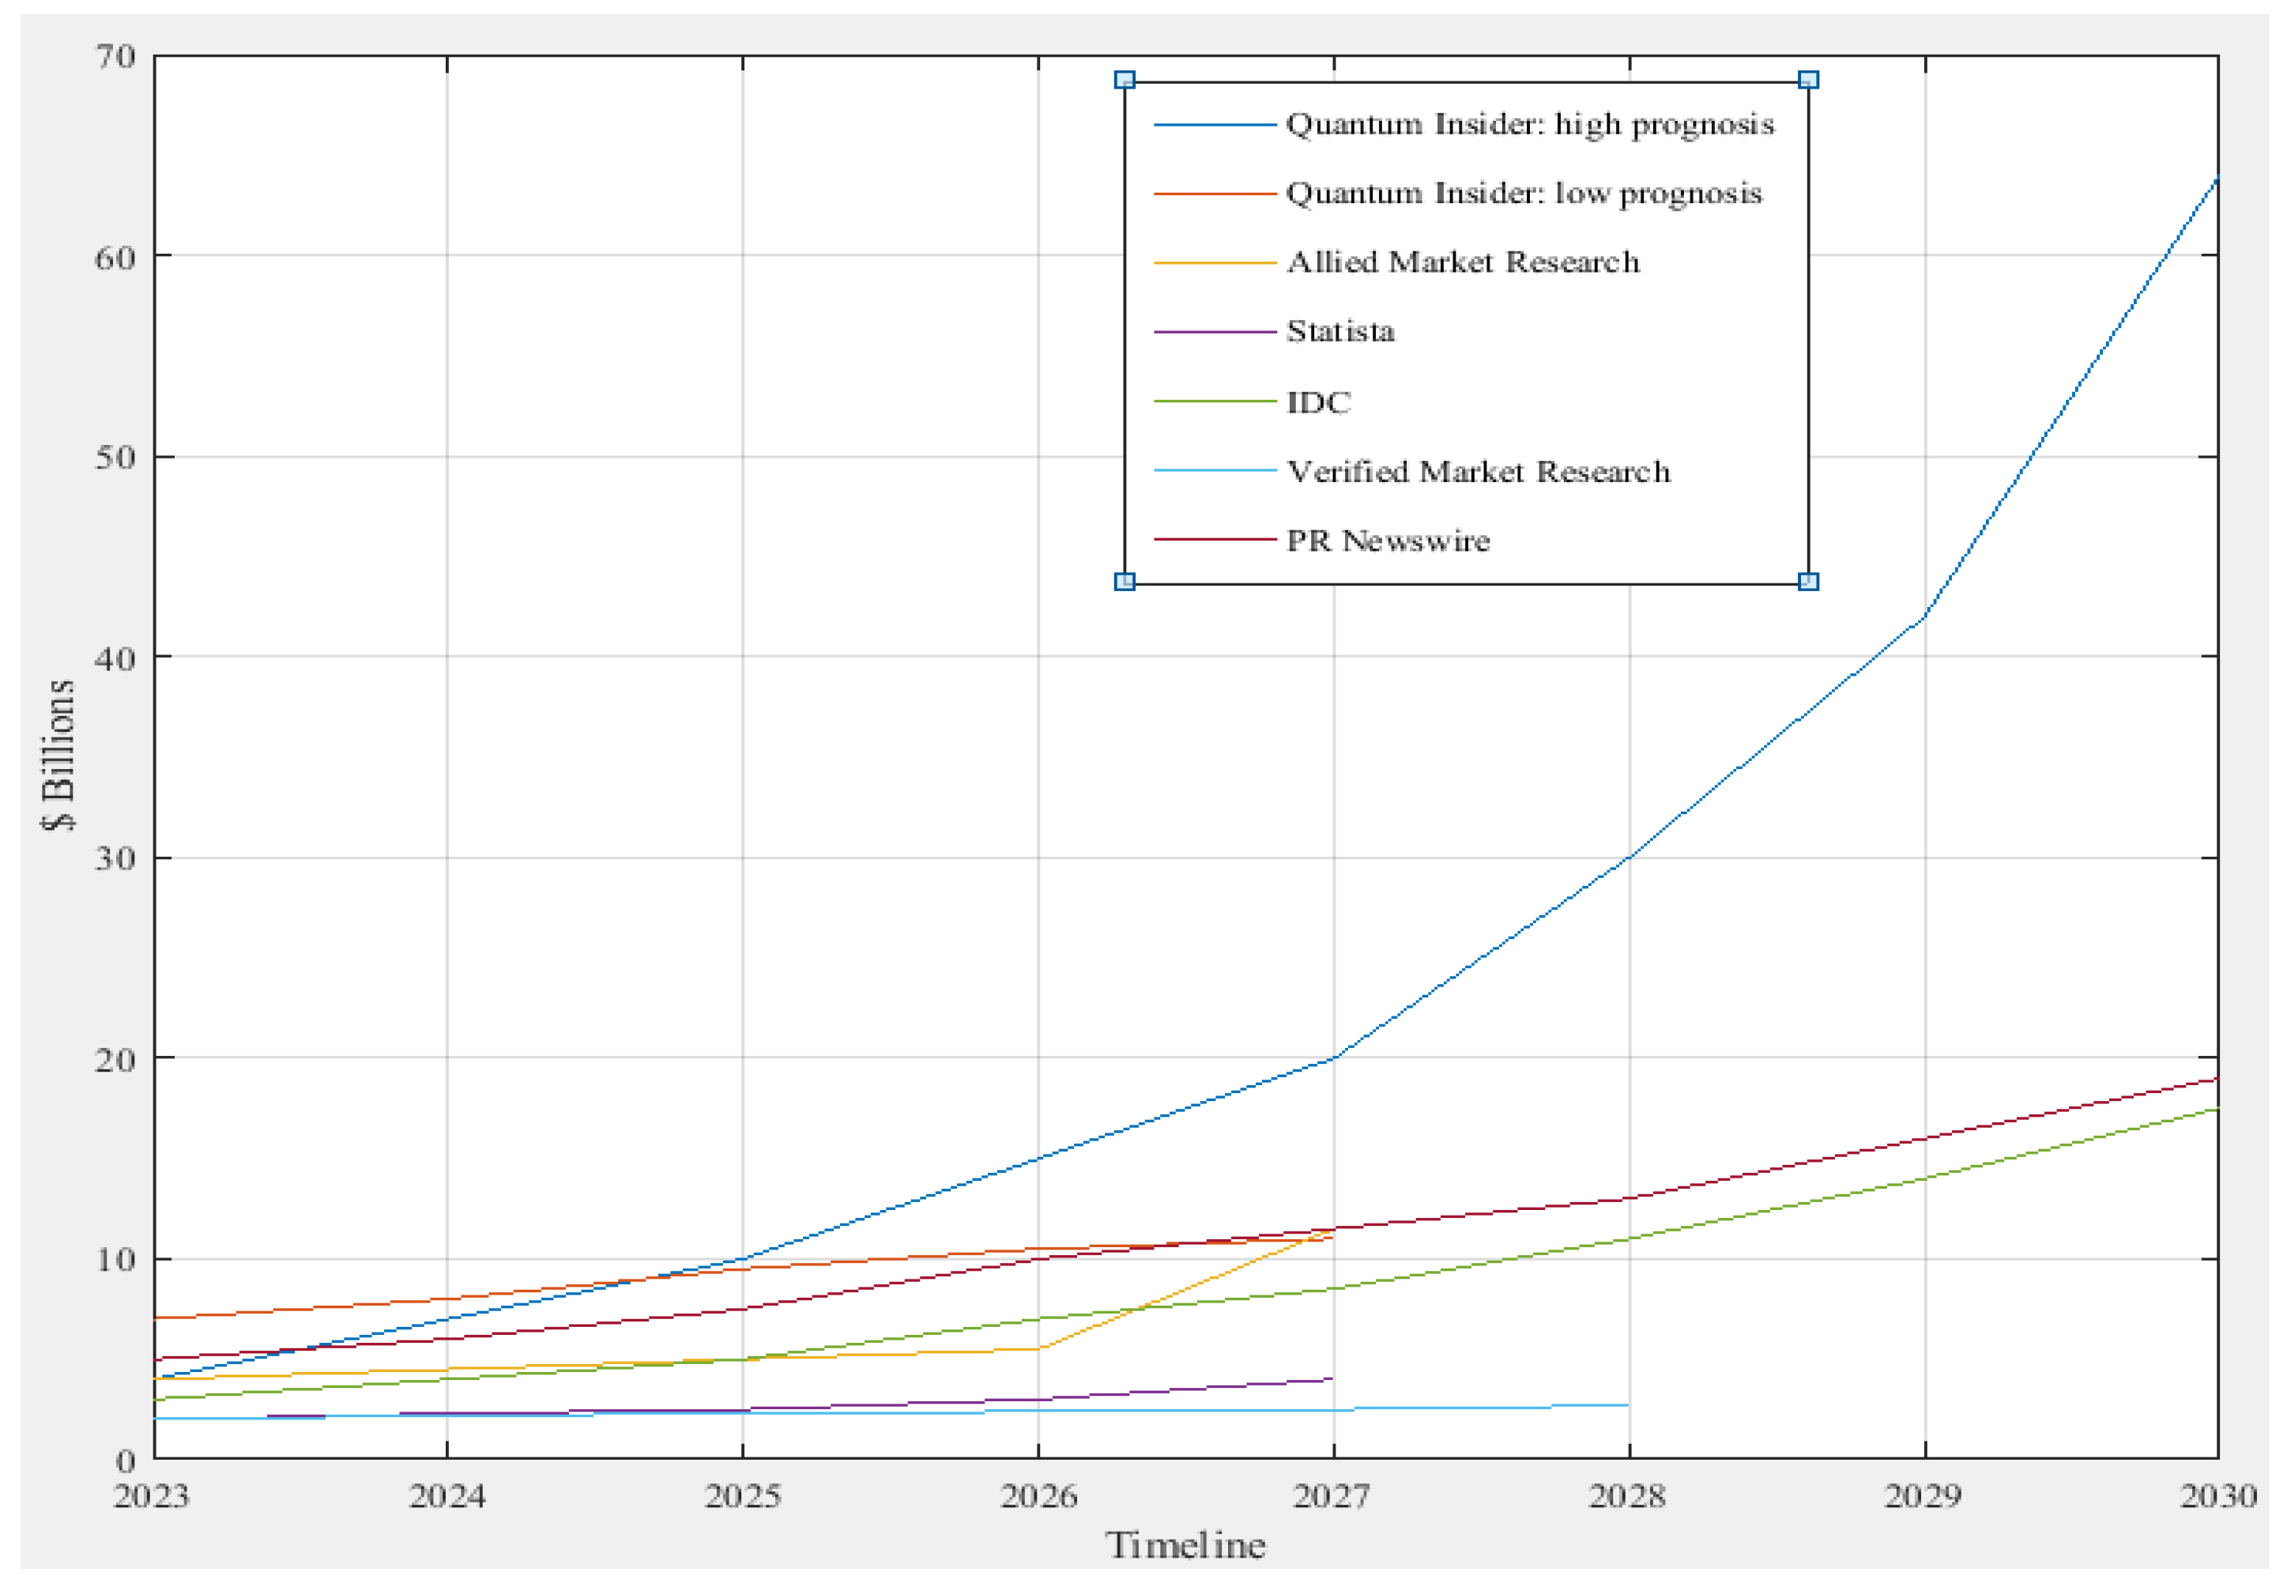Click top-right legend resize handle
2287x1587 pixels.
[x=1808, y=80]
